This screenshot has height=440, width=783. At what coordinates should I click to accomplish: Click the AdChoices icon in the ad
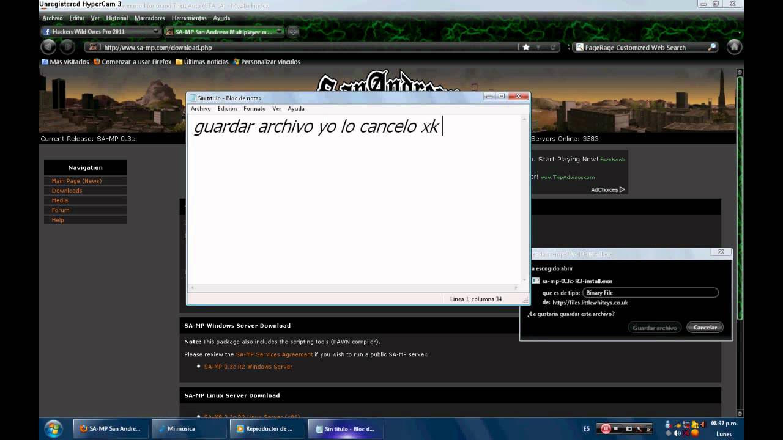click(x=622, y=189)
